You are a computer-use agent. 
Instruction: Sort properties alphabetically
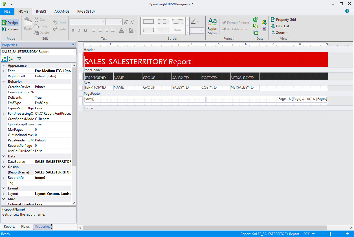click(11, 59)
